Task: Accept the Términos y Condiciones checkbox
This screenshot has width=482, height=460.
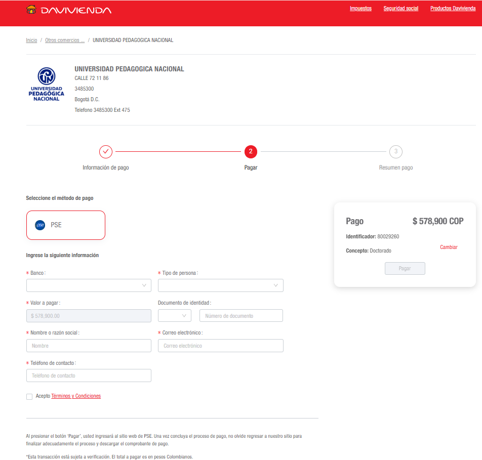Action: tap(29, 397)
